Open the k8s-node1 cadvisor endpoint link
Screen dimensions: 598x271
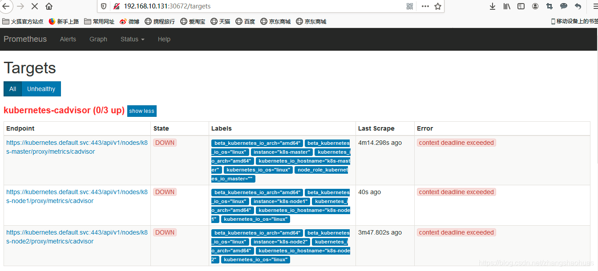coord(77,196)
